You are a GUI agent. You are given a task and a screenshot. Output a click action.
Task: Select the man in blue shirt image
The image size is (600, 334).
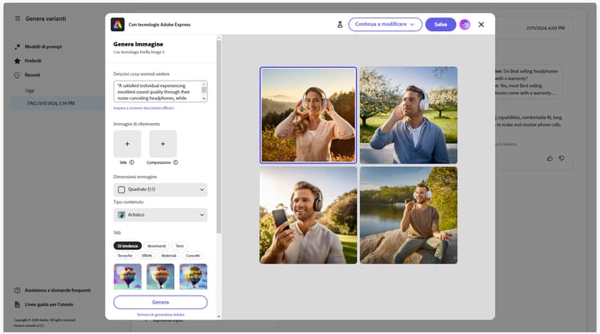[409, 115]
